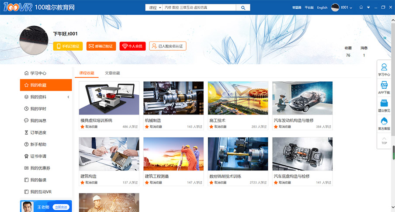Open 官方客服 customer service icon
This screenshot has width=395, height=212.
pos(384,122)
